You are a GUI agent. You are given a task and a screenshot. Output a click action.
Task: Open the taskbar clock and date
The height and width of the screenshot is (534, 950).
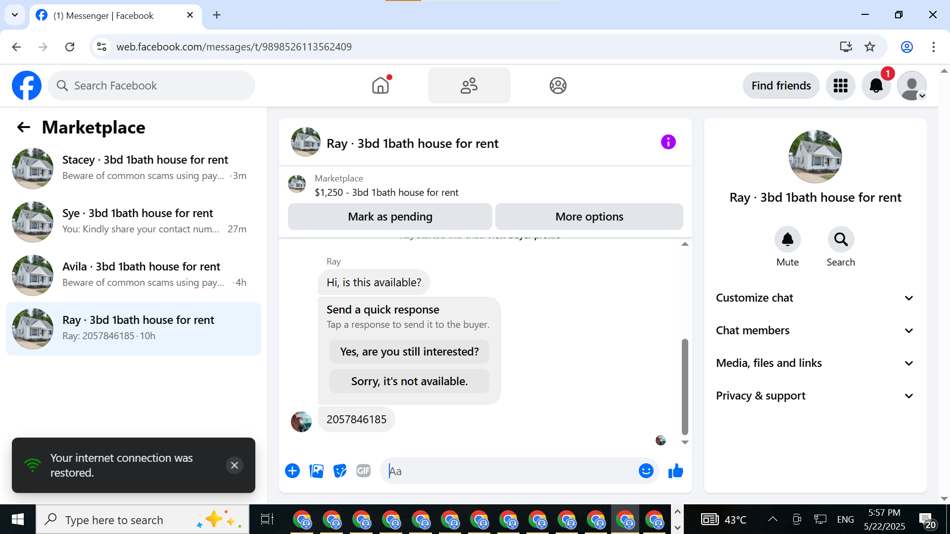[x=885, y=519]
